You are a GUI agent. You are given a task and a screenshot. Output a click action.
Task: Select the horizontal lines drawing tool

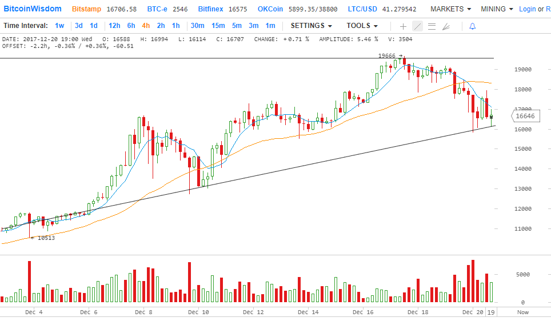coord(432,26)
